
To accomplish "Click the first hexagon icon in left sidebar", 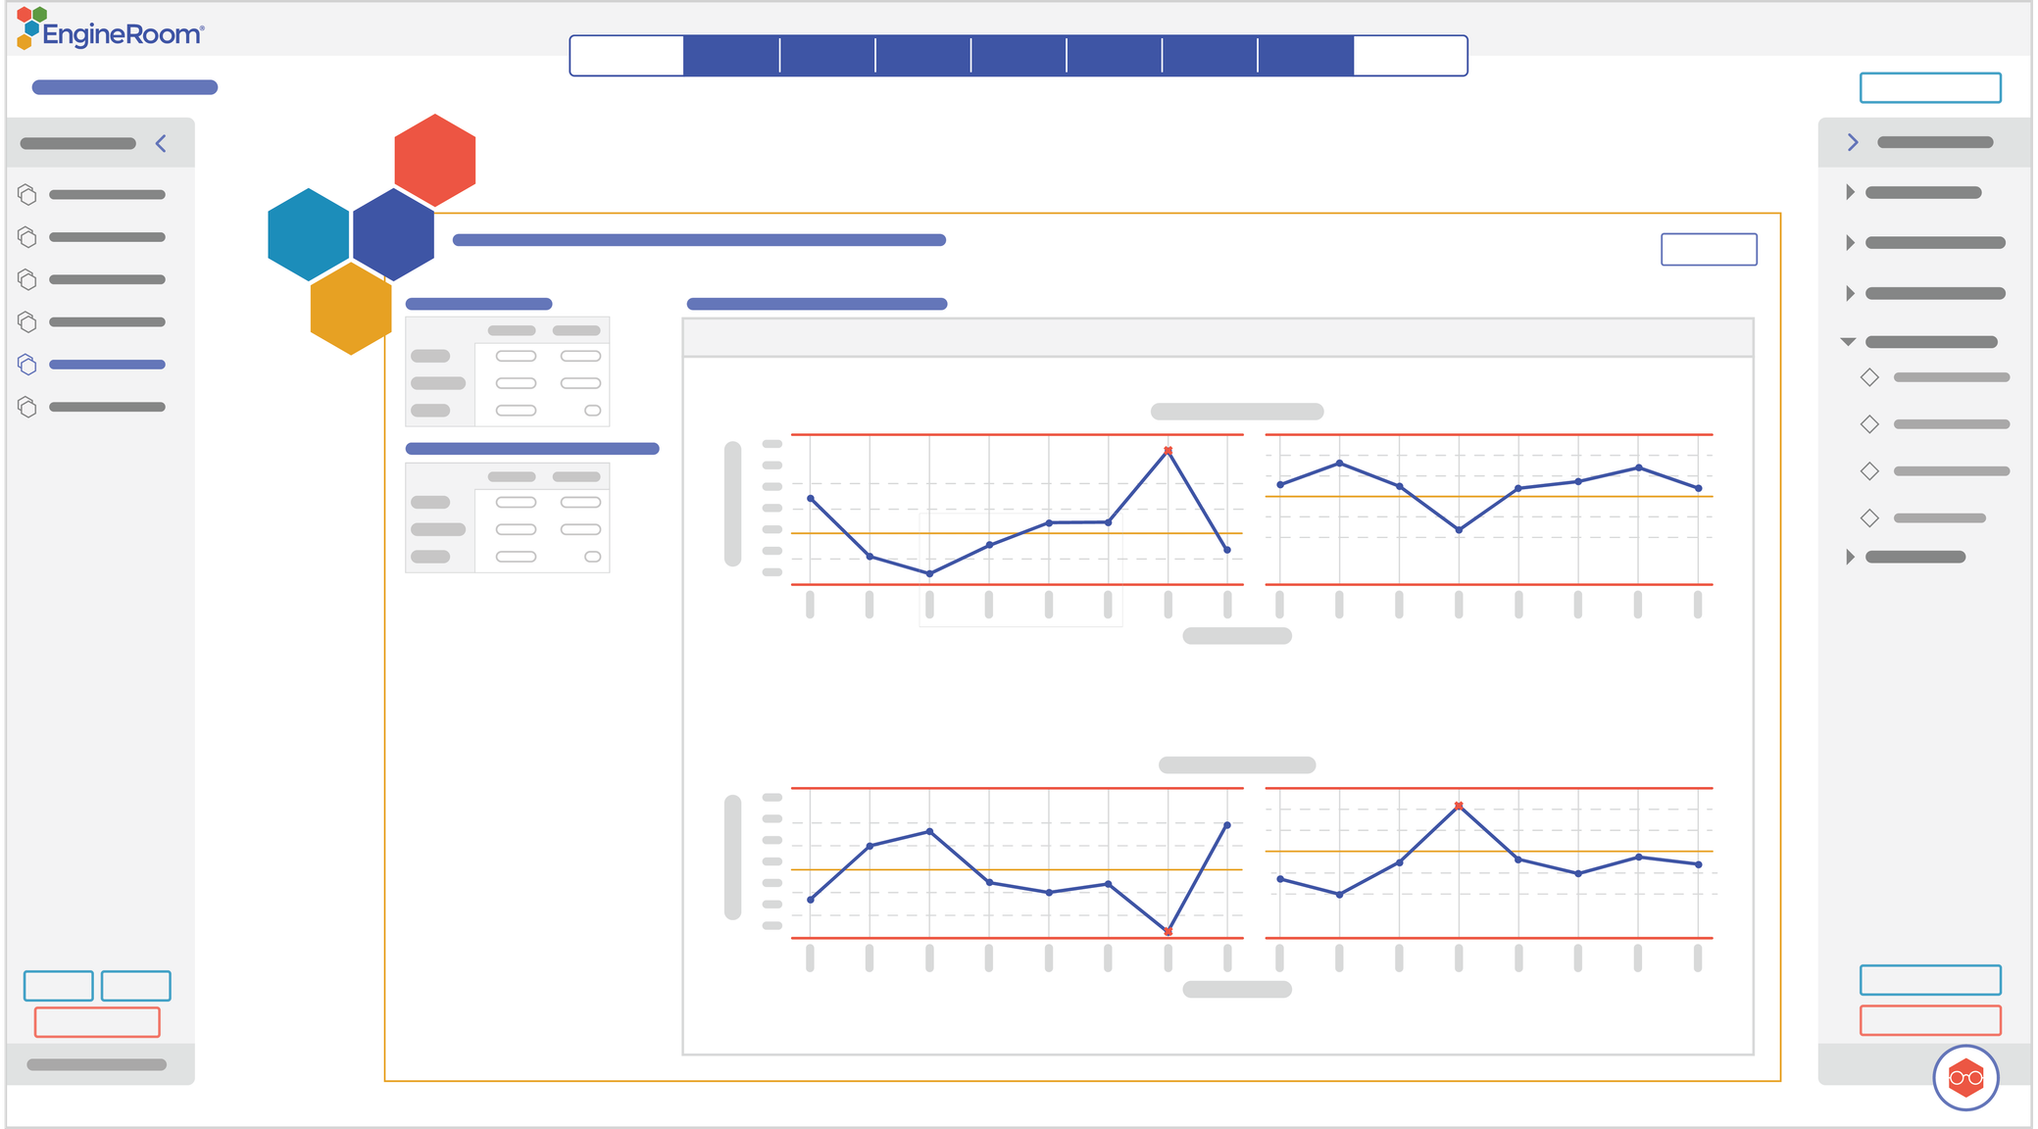I will coord(27,195).
